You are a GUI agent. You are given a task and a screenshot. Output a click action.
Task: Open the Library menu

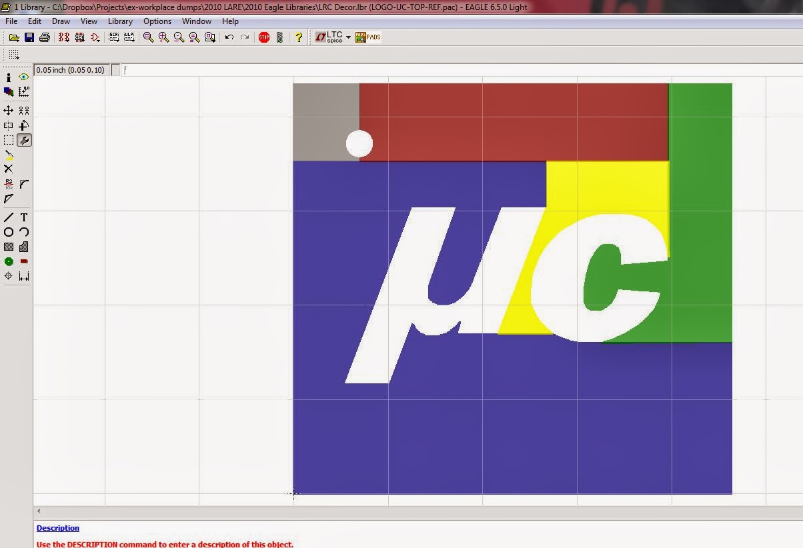point(120,21)
